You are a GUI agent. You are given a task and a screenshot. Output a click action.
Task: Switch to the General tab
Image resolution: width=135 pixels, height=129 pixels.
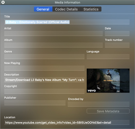point(43,9)
